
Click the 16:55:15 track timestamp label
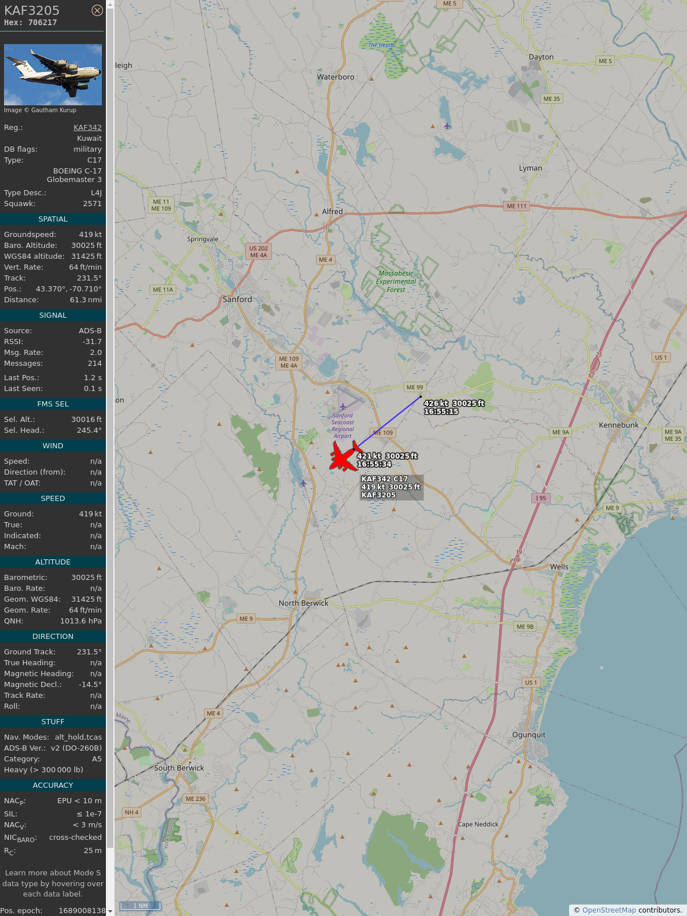coord(441,412)
